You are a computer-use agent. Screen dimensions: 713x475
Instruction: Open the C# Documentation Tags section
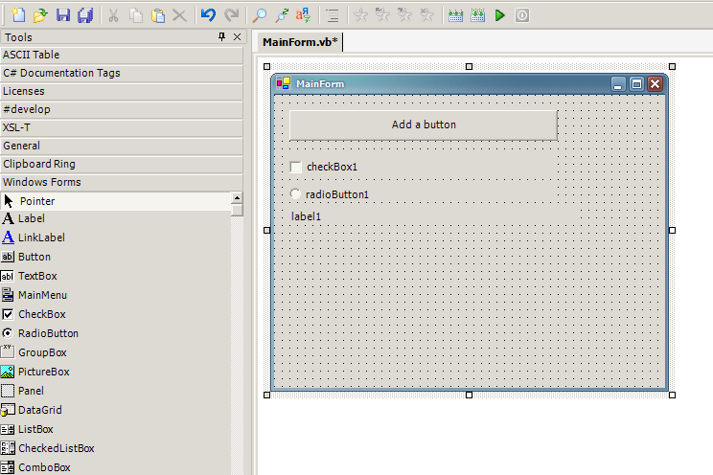point(121,73)
